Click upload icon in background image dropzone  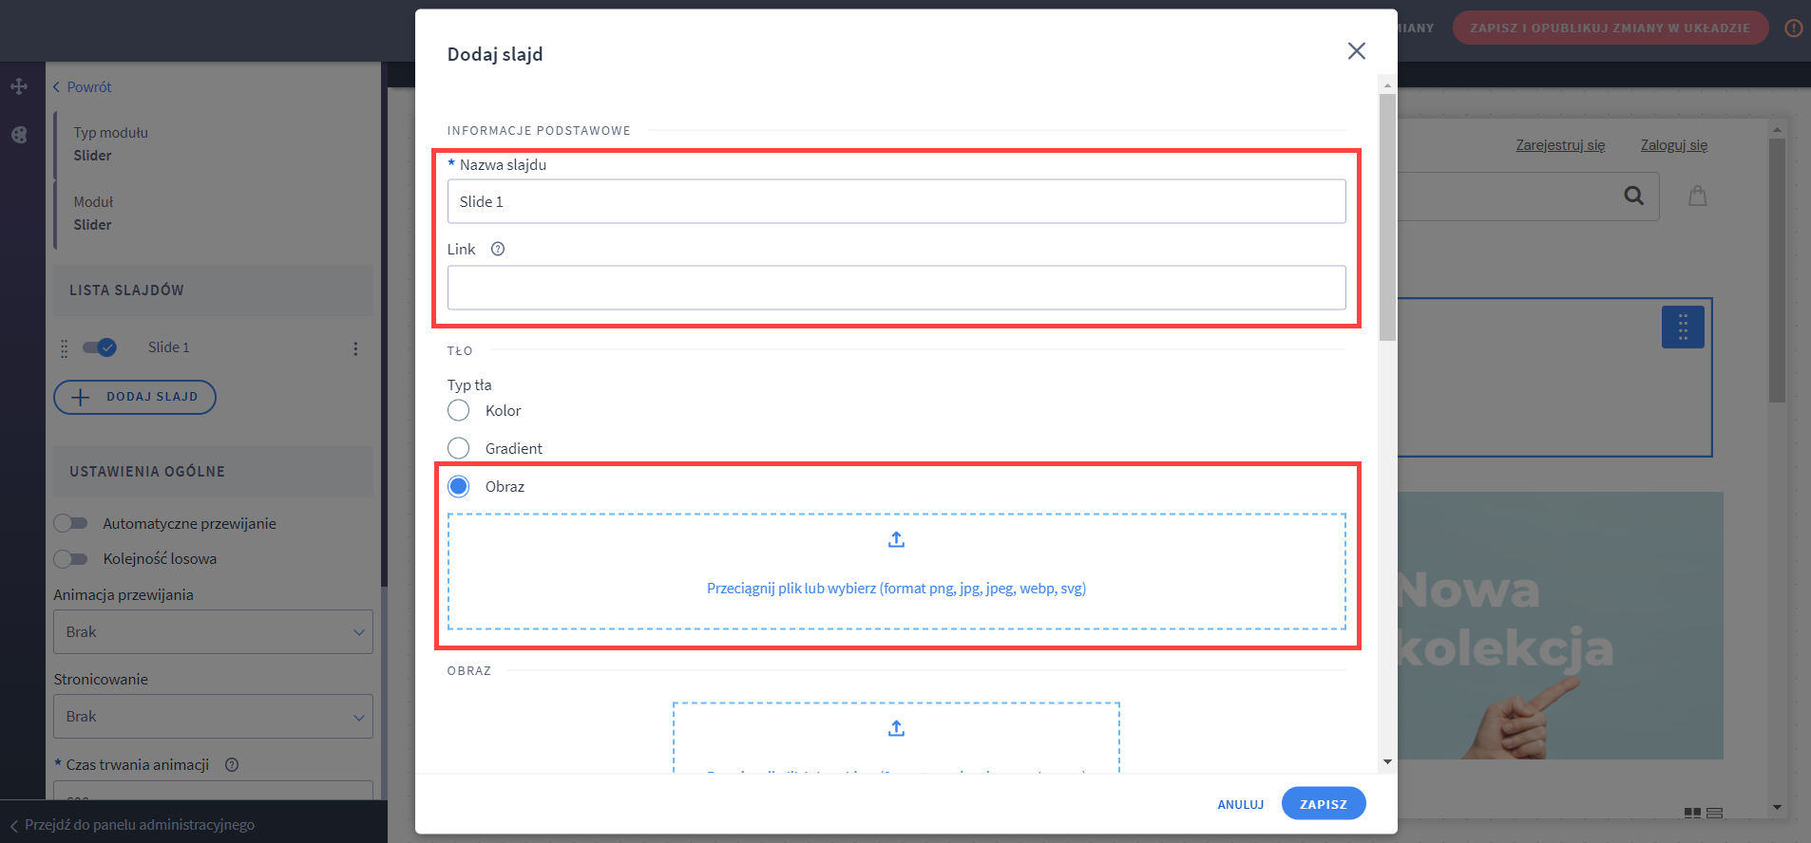pos(896,540)
